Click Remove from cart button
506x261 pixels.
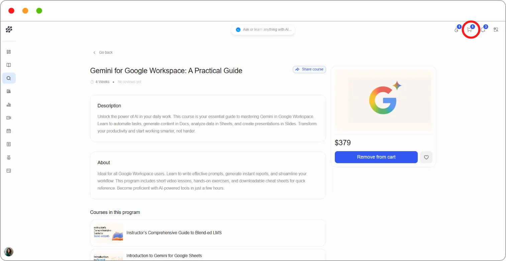click(x=376, y=157)
